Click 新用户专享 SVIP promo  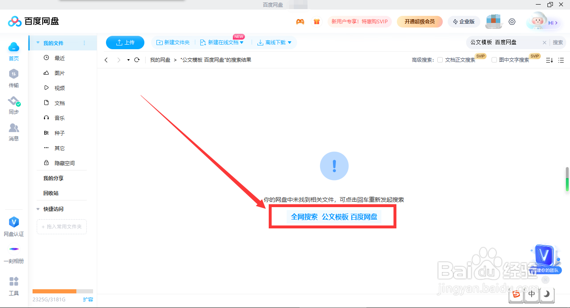coord(360,22)
